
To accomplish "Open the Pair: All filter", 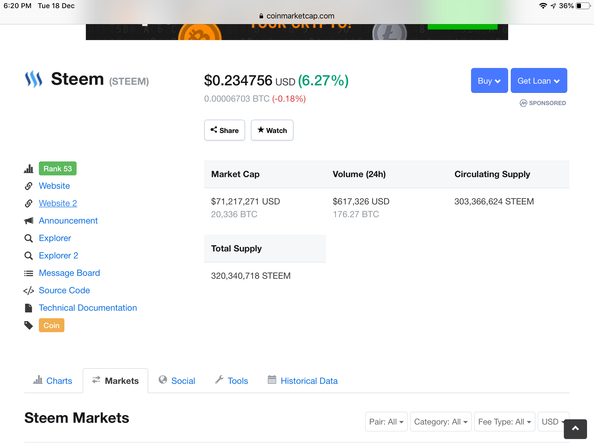I will pyautogui.click(x=386, y=422).
